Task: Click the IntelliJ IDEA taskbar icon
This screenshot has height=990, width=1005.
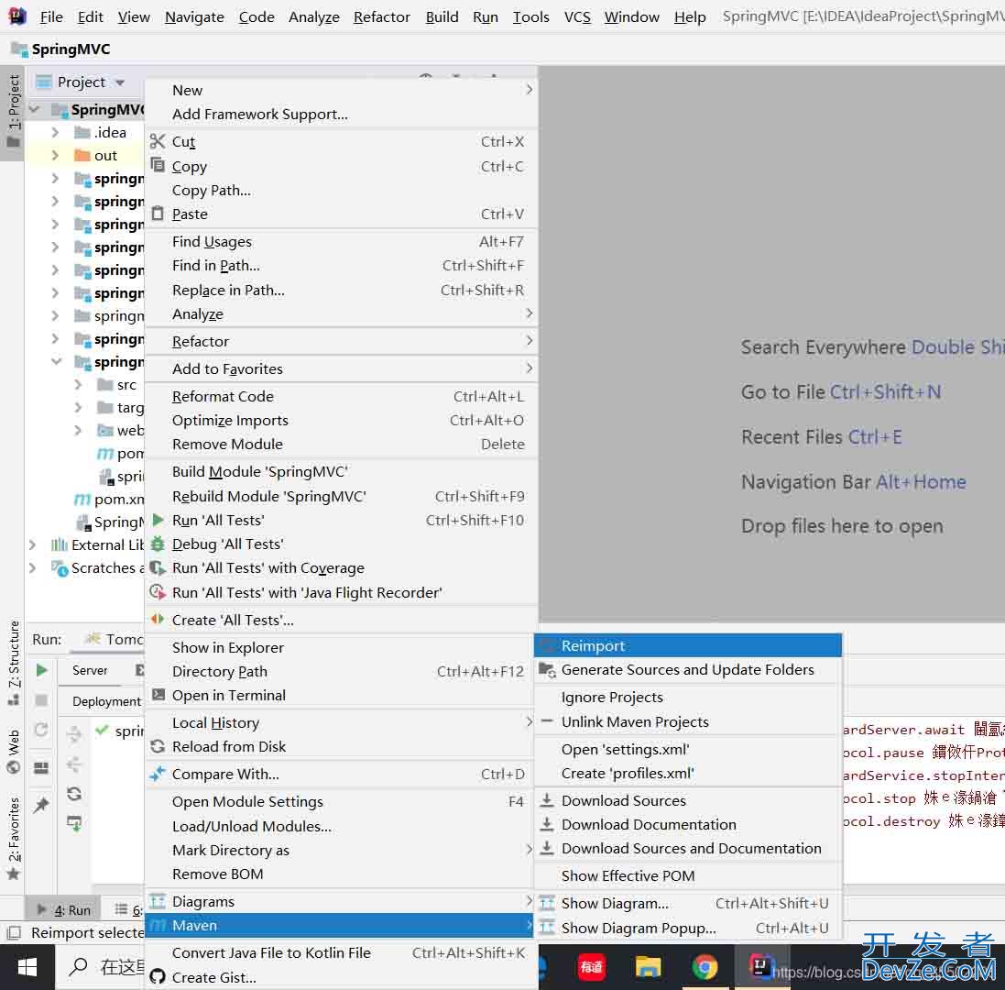Action: point(760,967)
